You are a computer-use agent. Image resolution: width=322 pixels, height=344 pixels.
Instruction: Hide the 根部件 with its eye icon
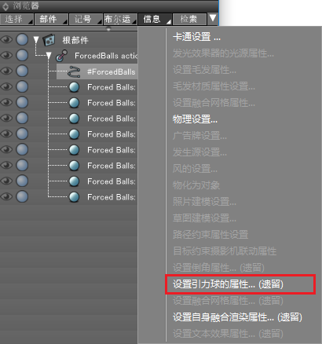click(6, 40)
